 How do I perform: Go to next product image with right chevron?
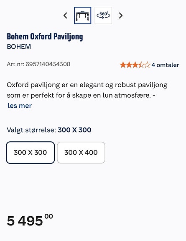(121, 16)
